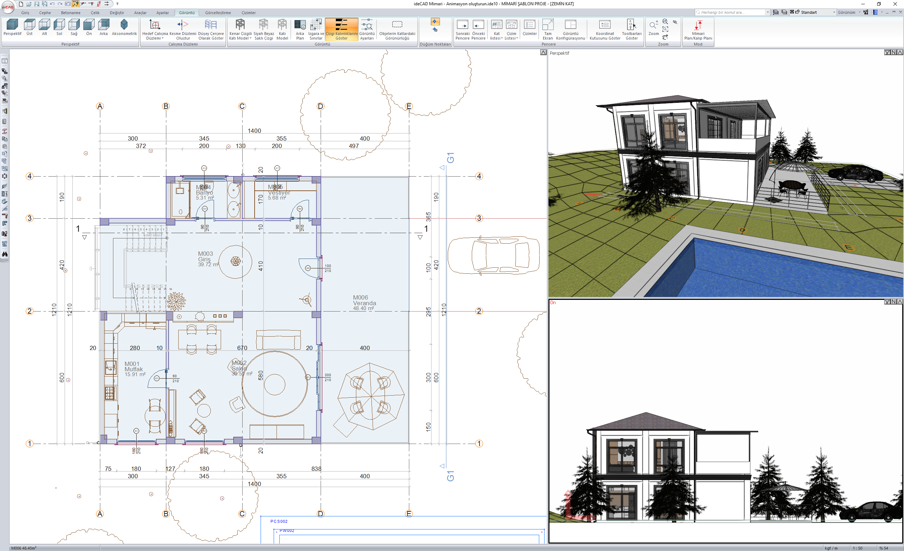Click Kesme Düzlemi Oluştur tool
904x551 pixels.
click(183, 25)
